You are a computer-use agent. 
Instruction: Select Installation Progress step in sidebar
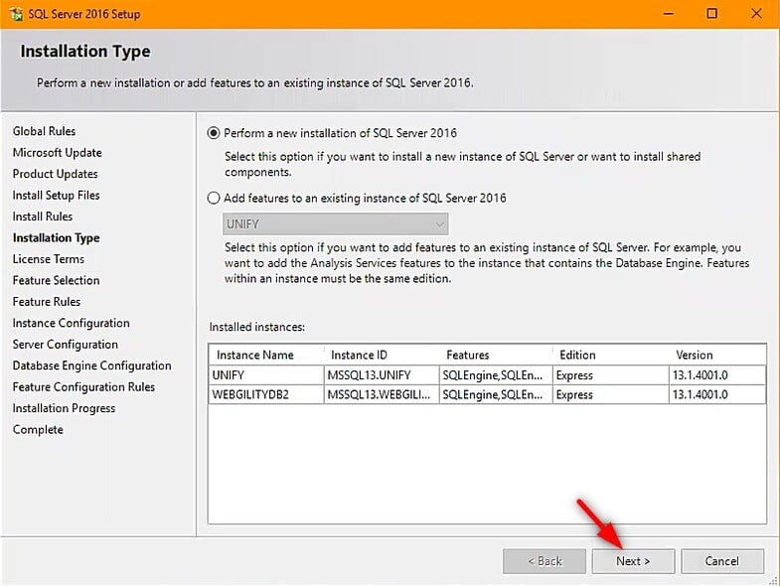[x=64, y=408]
